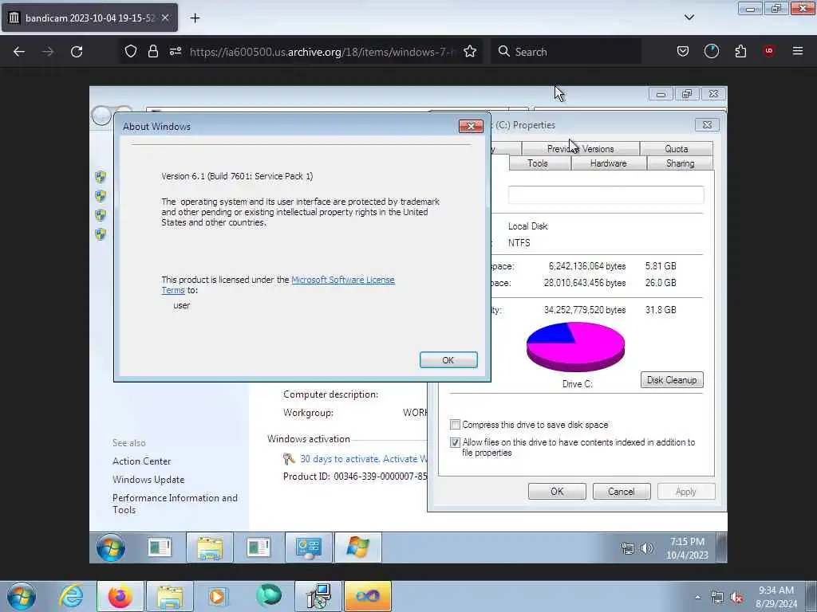Viewport: 817px width, 612px height.
Task: Open the site permissions icon in address bar
Action: pos(176,51)
